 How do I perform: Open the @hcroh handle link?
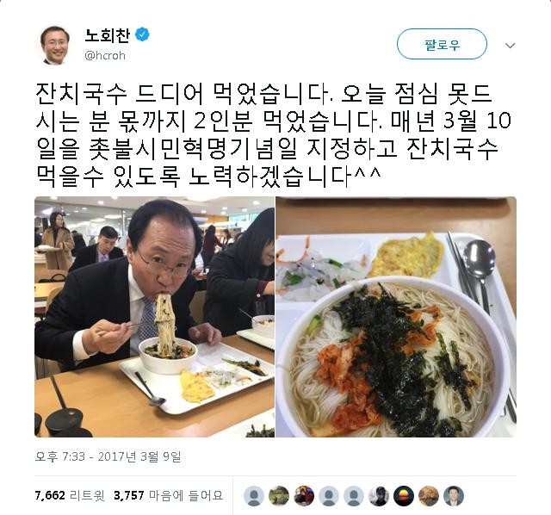(105, 55)
